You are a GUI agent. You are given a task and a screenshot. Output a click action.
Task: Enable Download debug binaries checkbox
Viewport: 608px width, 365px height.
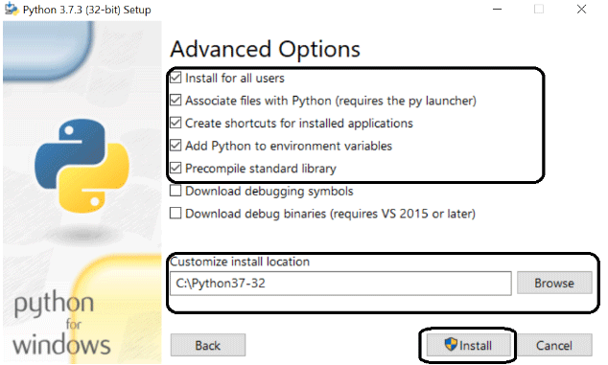(175, 213)
